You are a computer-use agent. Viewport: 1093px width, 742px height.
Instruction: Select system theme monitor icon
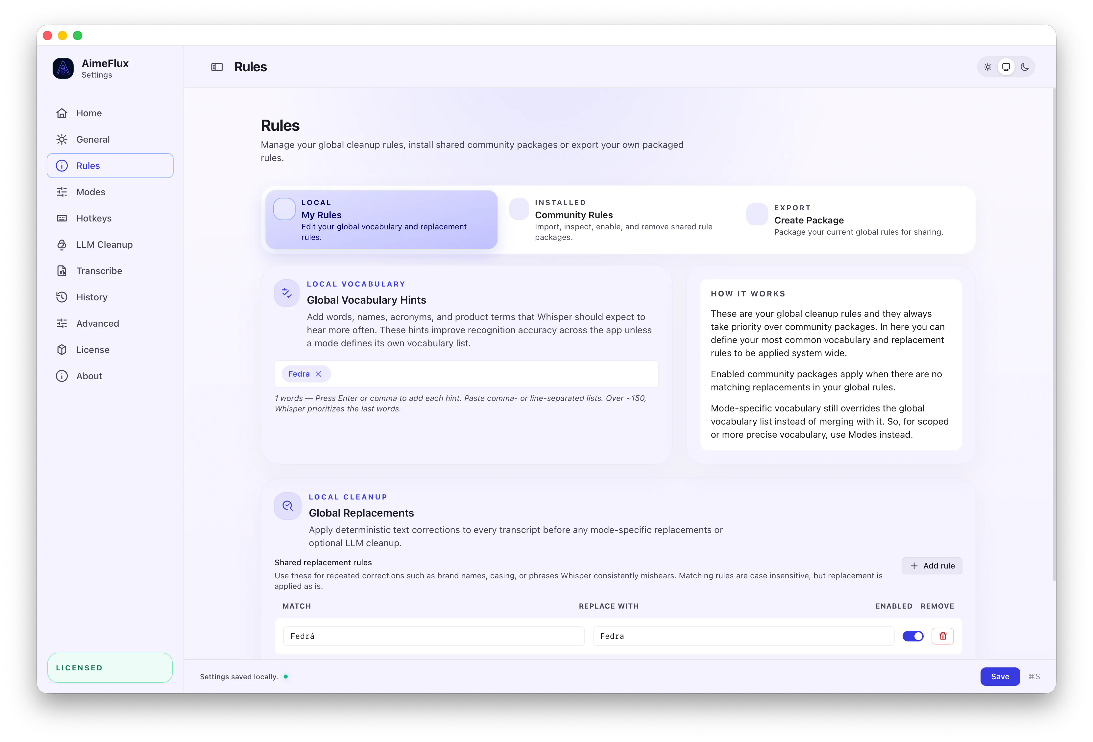[1006, 67]
